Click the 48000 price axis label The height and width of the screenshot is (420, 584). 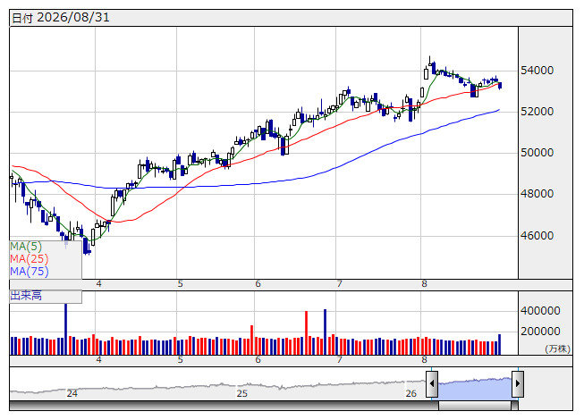pyautogui.click(x=537, y=194)
